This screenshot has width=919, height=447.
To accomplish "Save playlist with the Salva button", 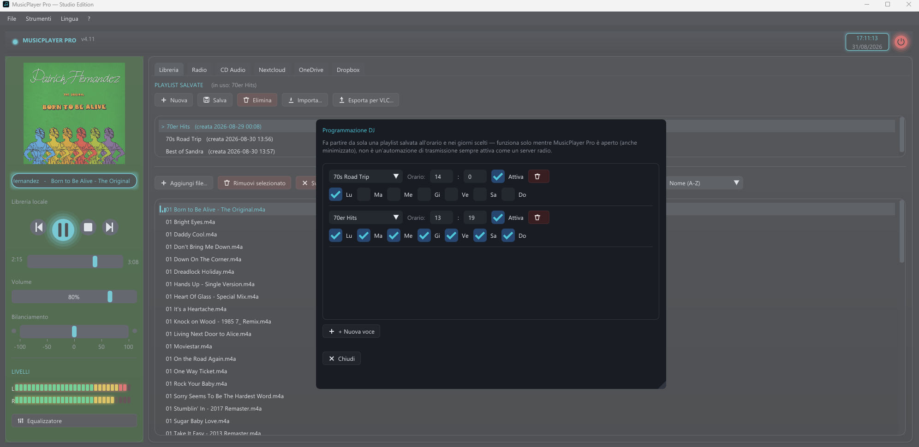I will (x=215, y=100).
